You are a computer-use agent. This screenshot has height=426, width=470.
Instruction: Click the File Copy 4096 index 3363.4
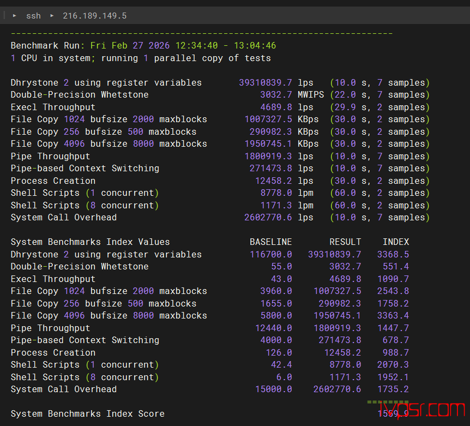coord(393,316)
